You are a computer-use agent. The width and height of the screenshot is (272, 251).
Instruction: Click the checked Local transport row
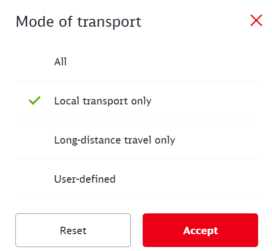pos(137,100)
